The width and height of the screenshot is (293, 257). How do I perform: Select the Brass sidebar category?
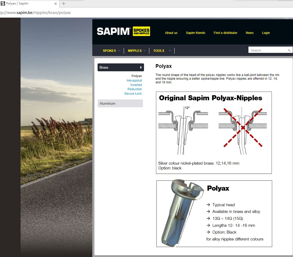[x=121, y=67]
